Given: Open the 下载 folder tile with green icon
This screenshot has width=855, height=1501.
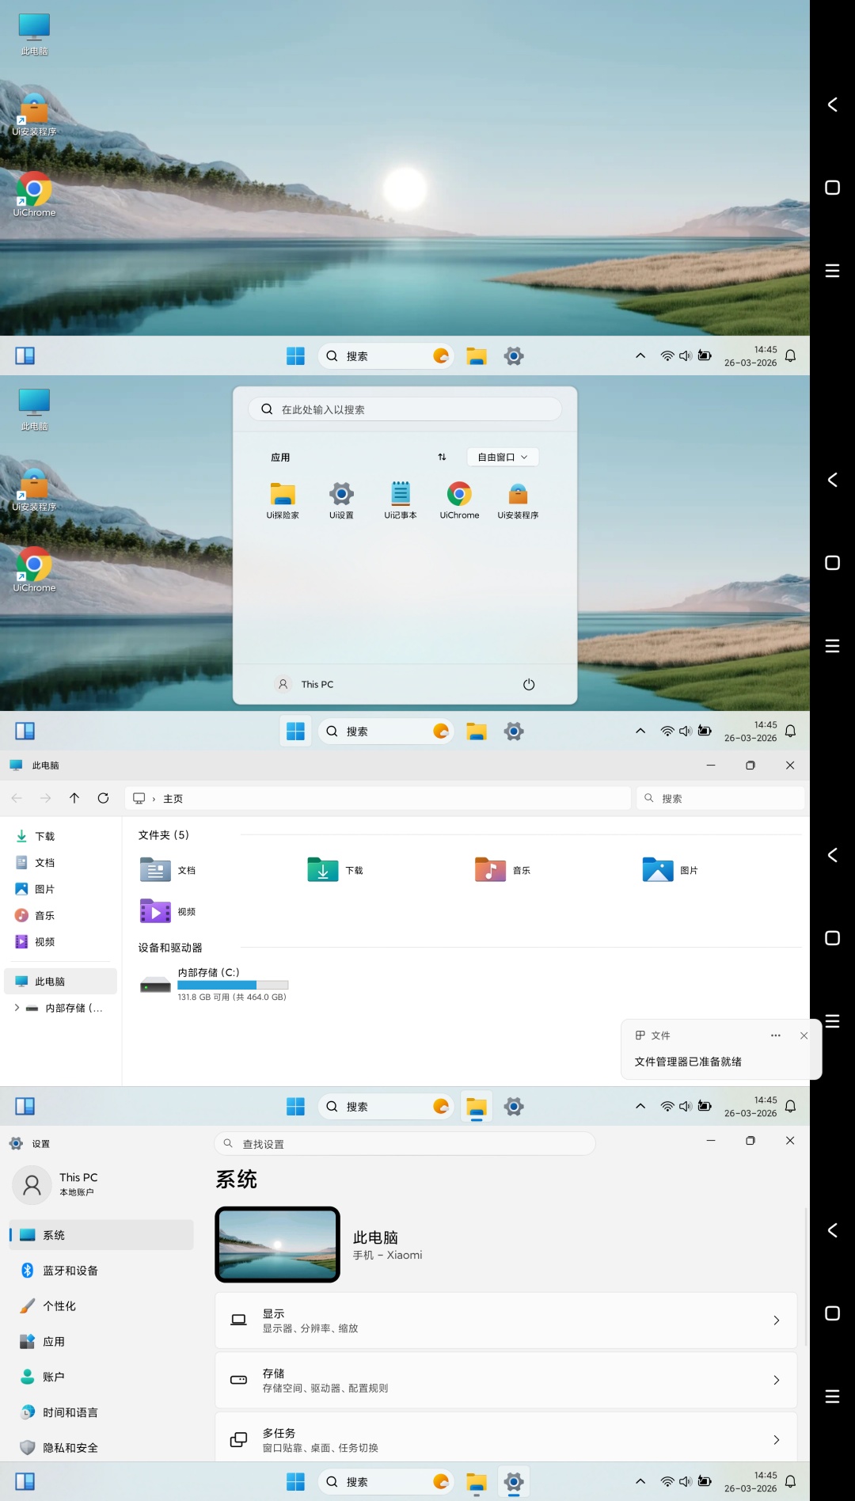Looking at the screenshot, I should pos(336,870).
